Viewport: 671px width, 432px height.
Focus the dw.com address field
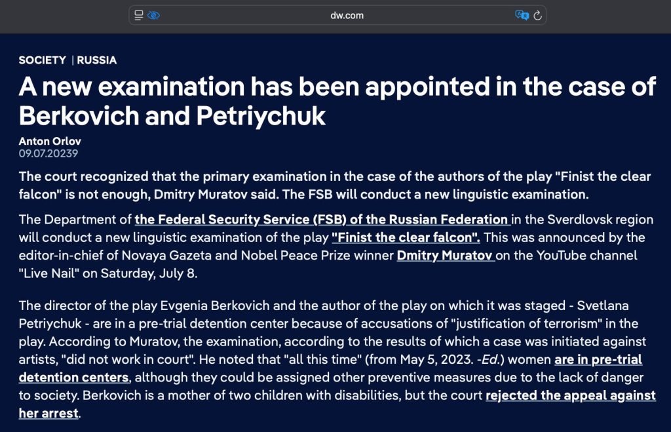pos(337,16)
